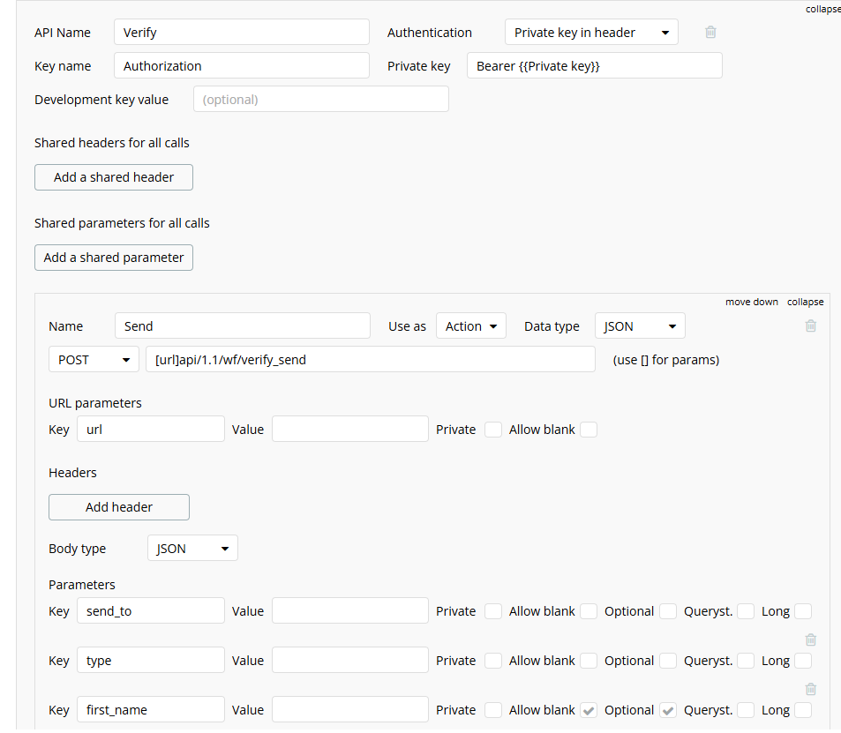Click Add a shared header button
The width and height of the screenshot is (841, 733).
[114, 177]
